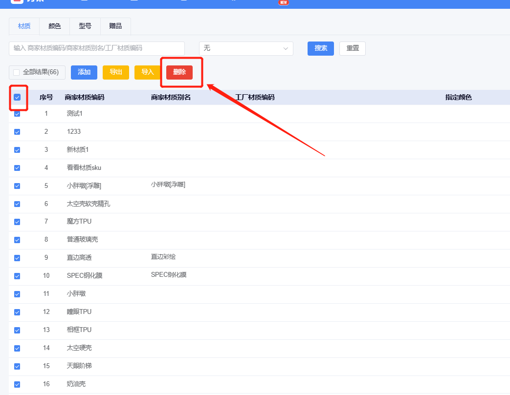Click the 重置 button

(352, 48)
